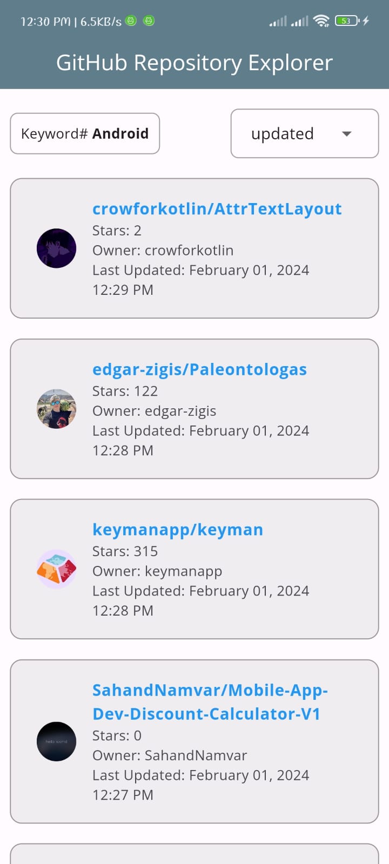Select the Paleontologas repository card
The height and width of the screenshot is (864, 389).
pyautogui.click(x=194, y=409)
